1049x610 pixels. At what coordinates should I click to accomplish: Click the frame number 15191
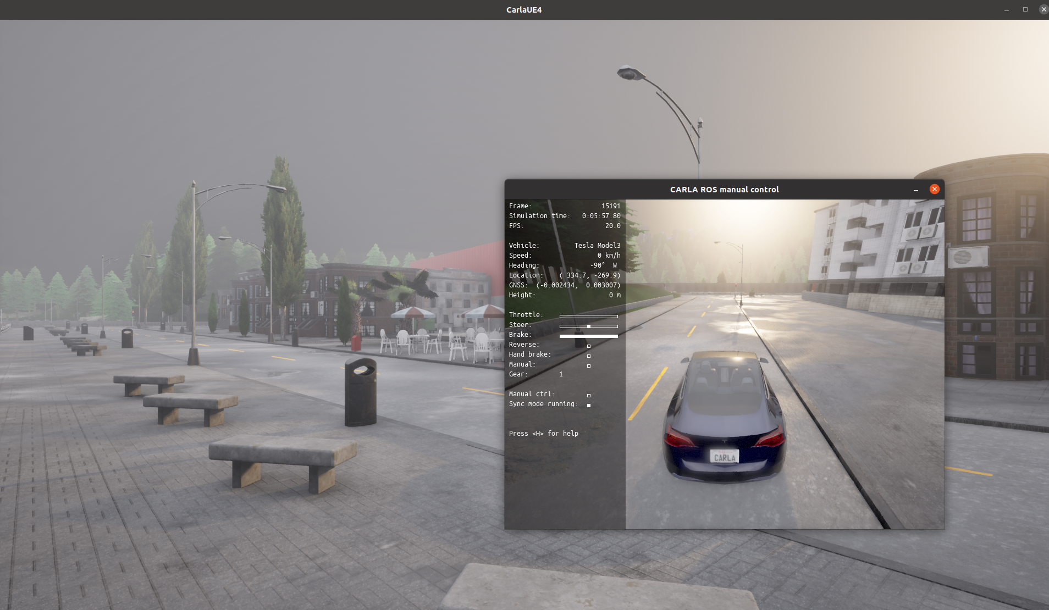(x=611, y=206)
